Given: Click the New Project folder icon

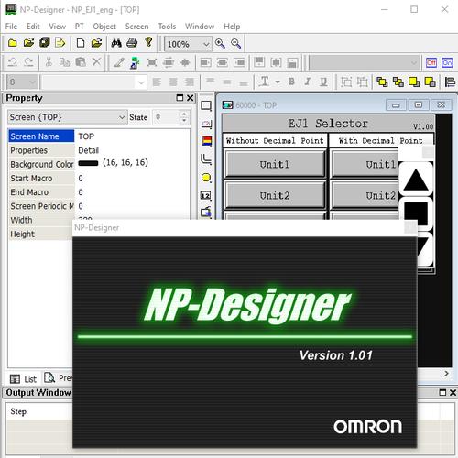Looking at the screenshot, I should [13, 43].
